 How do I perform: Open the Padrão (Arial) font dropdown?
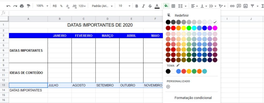pos(102,6)
